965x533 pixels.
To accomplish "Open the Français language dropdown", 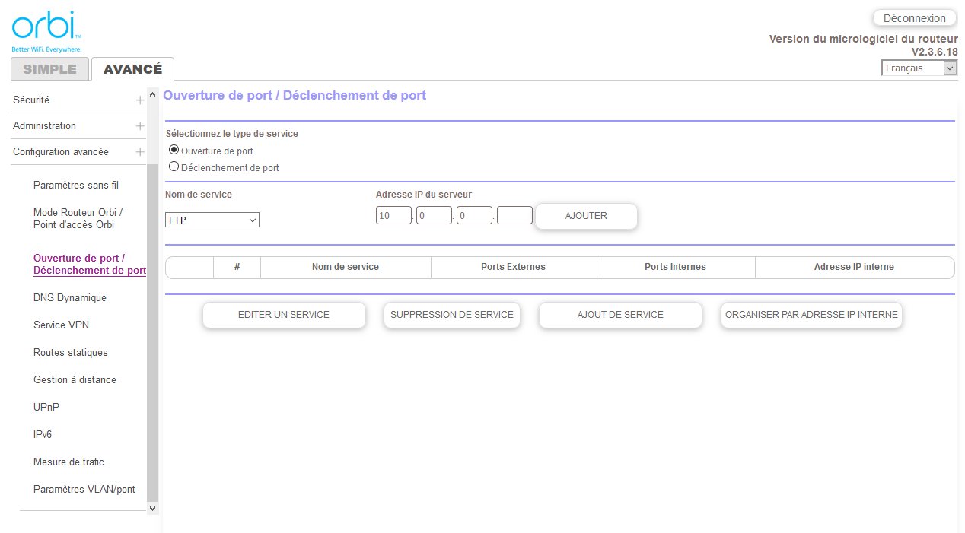I will pyautogui.click(x=919, y=68).
